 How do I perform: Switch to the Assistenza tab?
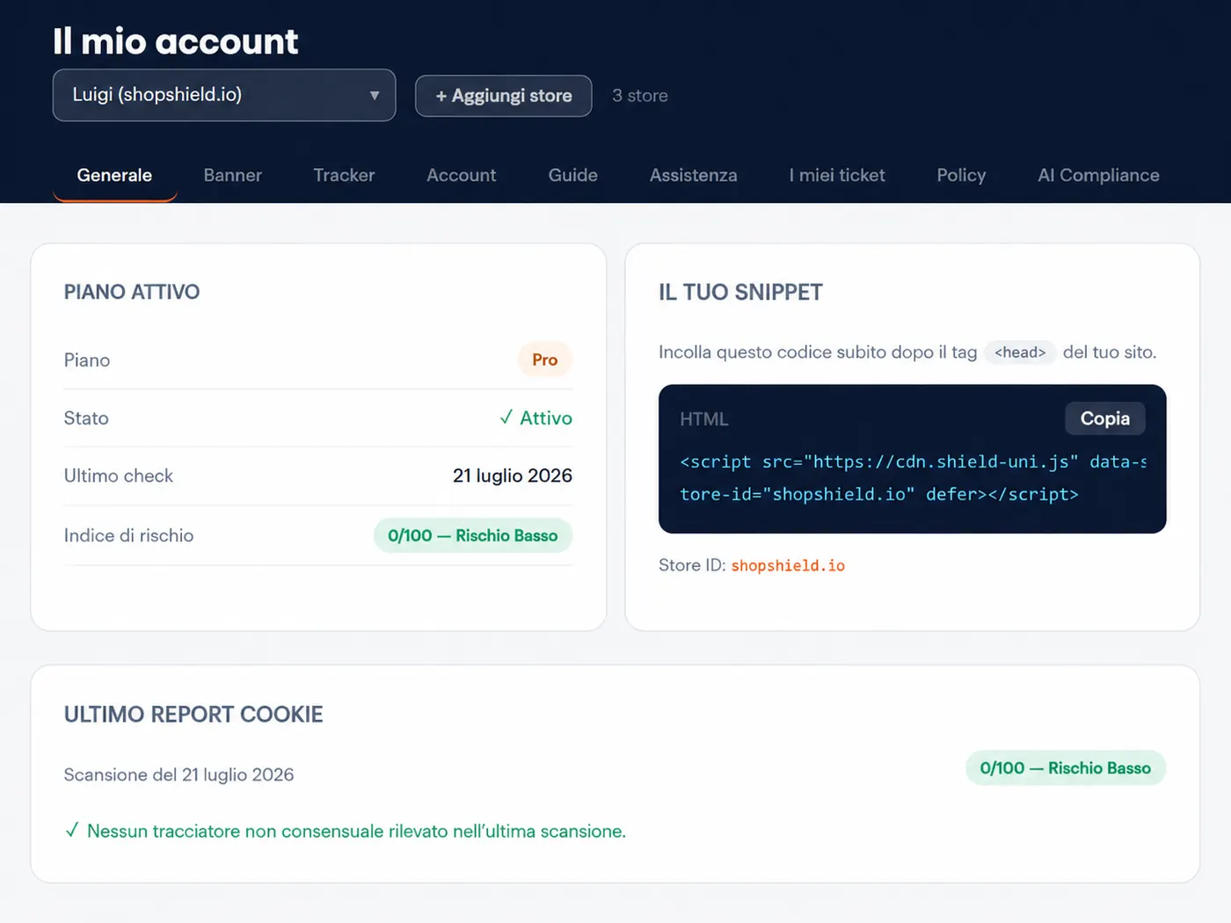(x=693, y=175)
